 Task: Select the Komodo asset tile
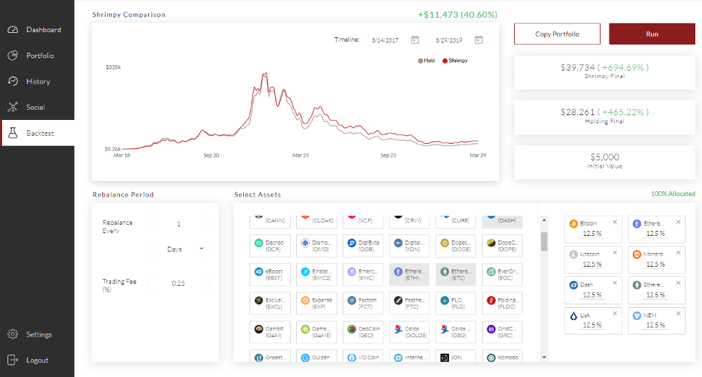click(503, 356)
